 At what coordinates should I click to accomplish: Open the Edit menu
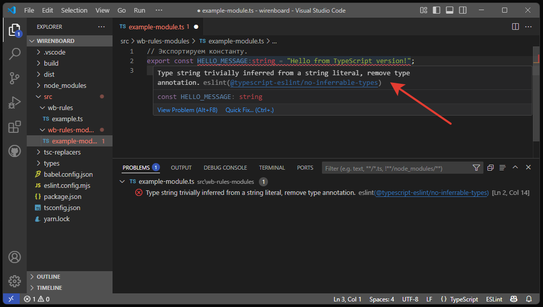(x=47, y=11)
